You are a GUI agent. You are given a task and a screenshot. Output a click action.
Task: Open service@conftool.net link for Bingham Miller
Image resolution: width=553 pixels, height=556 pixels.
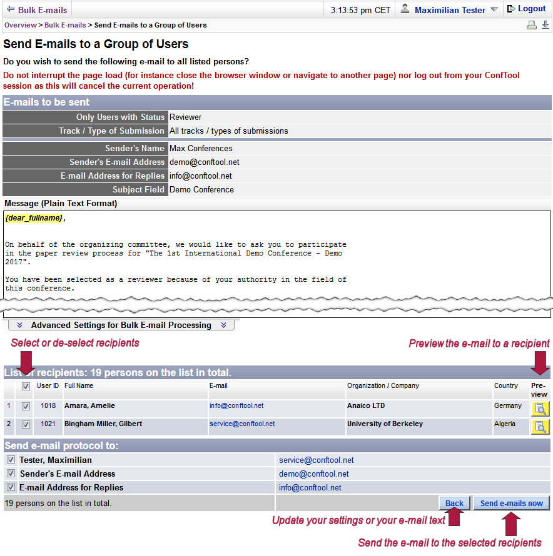coord(242,424)
